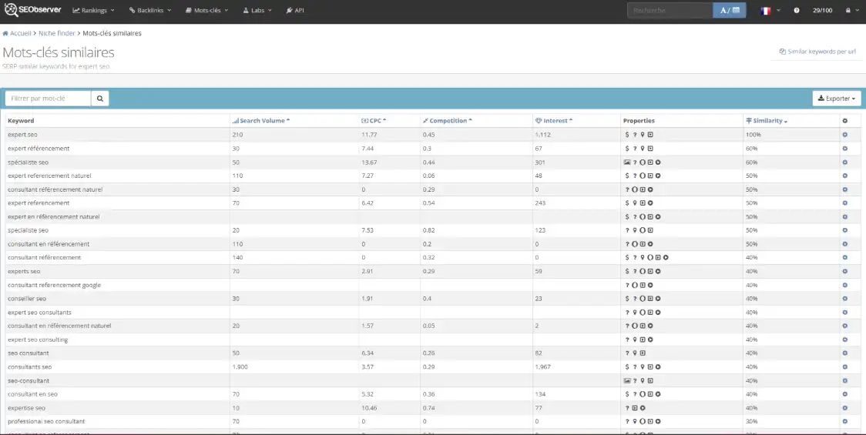866x435 pixels.
Task: Click gear icon for 'expert seo' row
Action: tap(844, 135)
